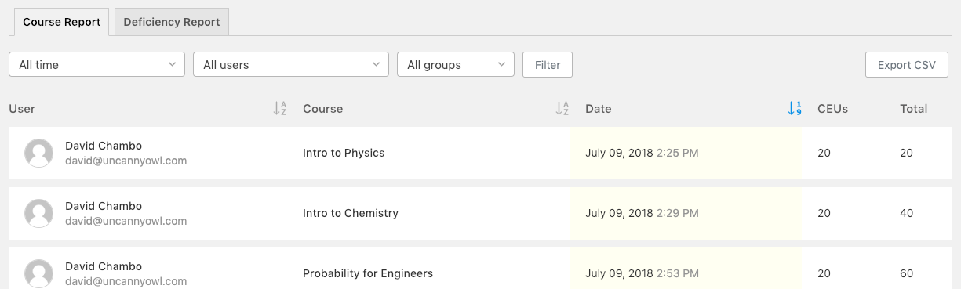Toggle date sort via blue 1-9 icon
961x289 pixels.
pyautogui.click(x=795, y=109)
